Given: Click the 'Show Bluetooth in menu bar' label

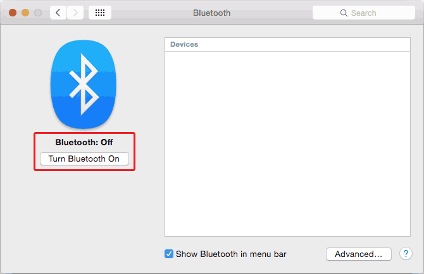Looking at the screenshot, I should point(231,254).
